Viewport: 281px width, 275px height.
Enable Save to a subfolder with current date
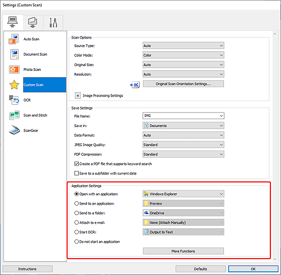click(x=77, y=173)
